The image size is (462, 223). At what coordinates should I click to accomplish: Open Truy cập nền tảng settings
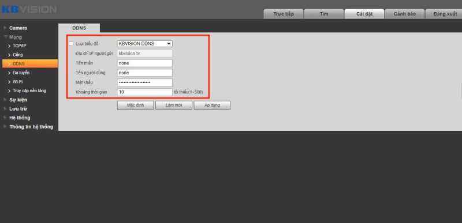coord(29,91)
